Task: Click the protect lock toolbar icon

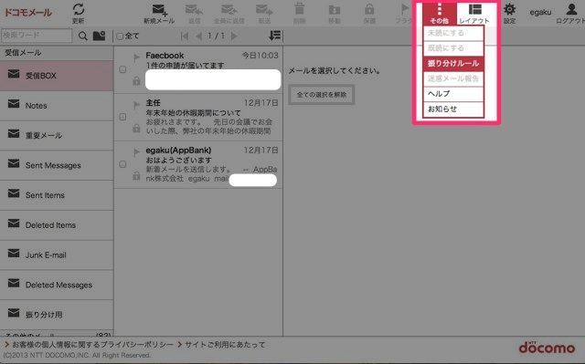Action: 369,14
